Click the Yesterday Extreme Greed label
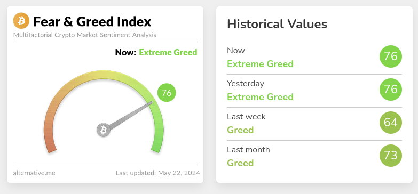418x194 pixels. click(260, 97)
